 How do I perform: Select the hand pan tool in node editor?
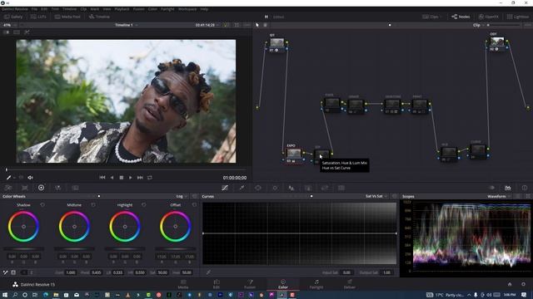click(x=266, y=25)
